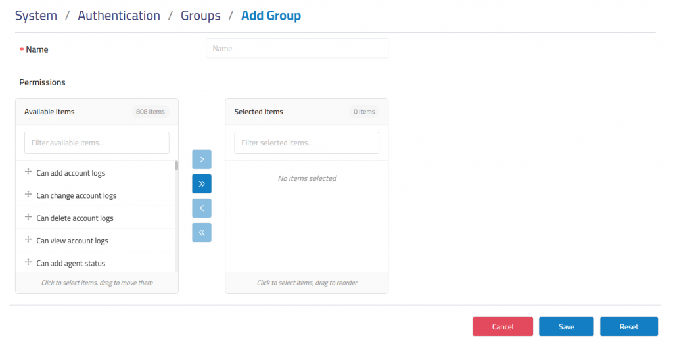Click the move selected left arrow button

202,208
